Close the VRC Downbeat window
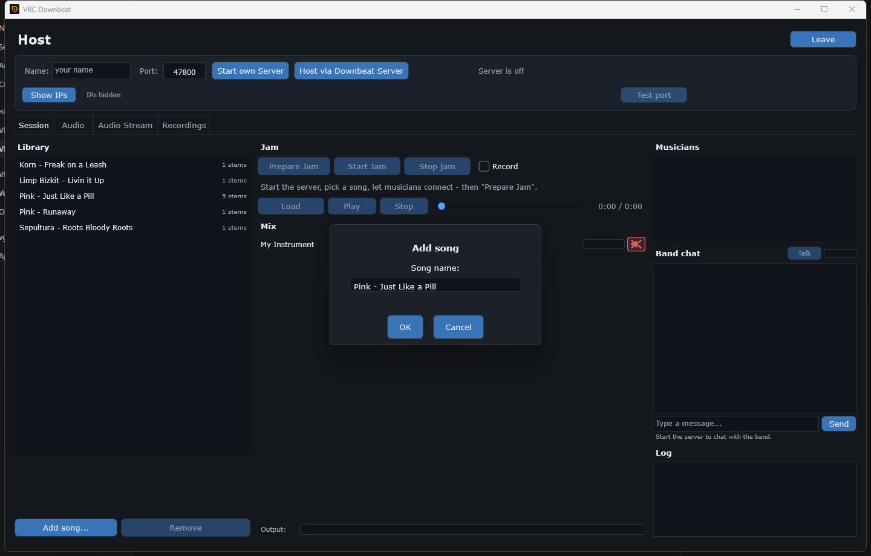 click(x=852, y=9)
